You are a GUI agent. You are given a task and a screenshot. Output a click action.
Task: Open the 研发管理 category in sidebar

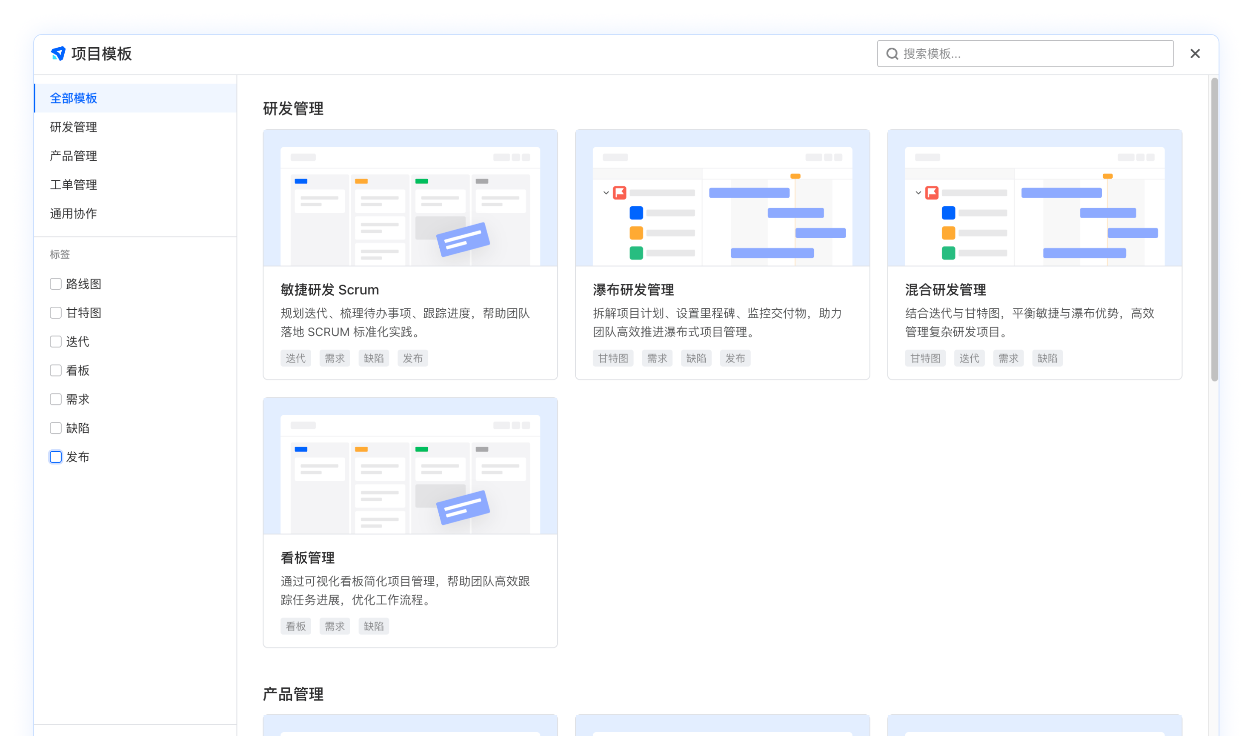point(135,127)
